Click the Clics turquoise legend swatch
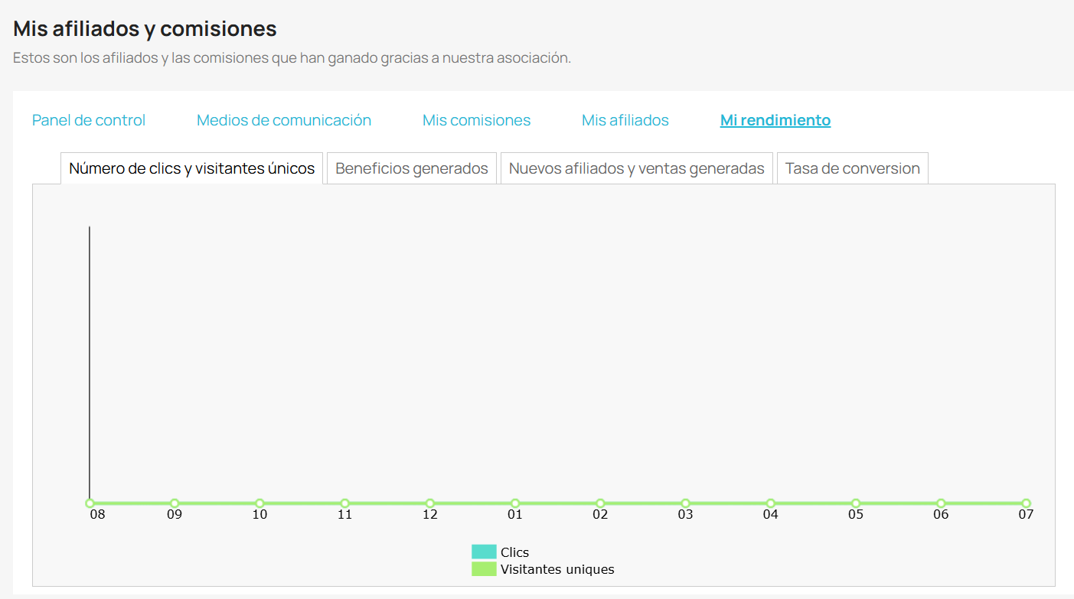Image resolution: width=1074 pixels, height=599 pixels. click(x=484, y=552)
